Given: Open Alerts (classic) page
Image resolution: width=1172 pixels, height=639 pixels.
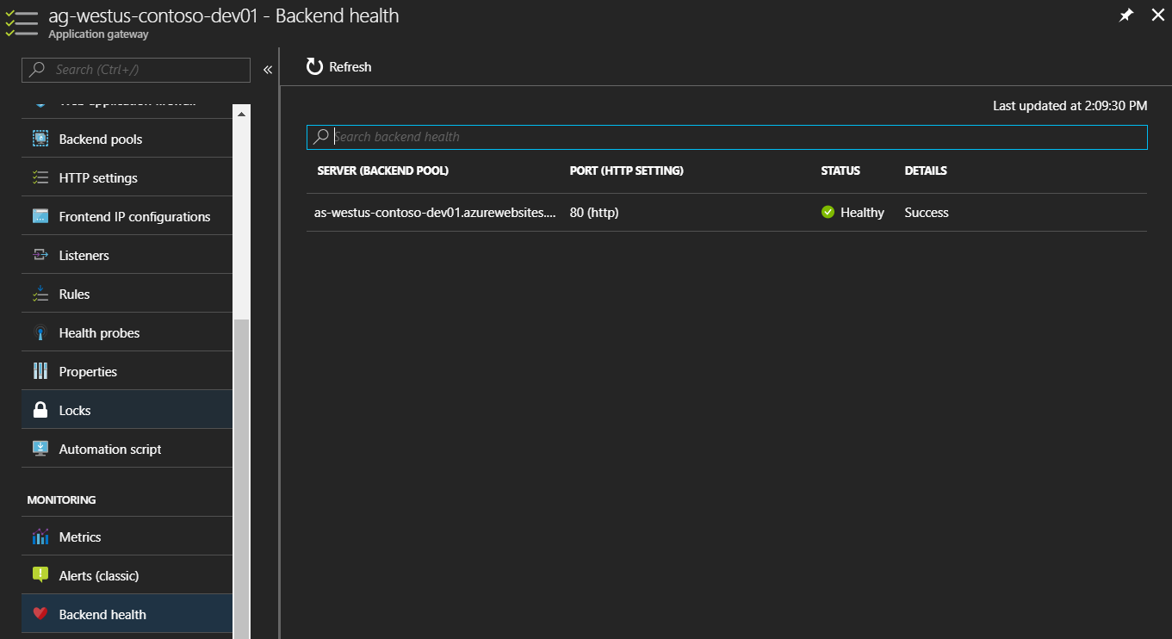Looking at the screenshot, I should click(x=127, y=575).
